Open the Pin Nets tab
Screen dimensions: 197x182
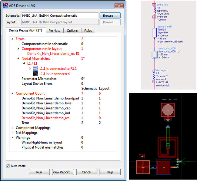click(54, 31)
